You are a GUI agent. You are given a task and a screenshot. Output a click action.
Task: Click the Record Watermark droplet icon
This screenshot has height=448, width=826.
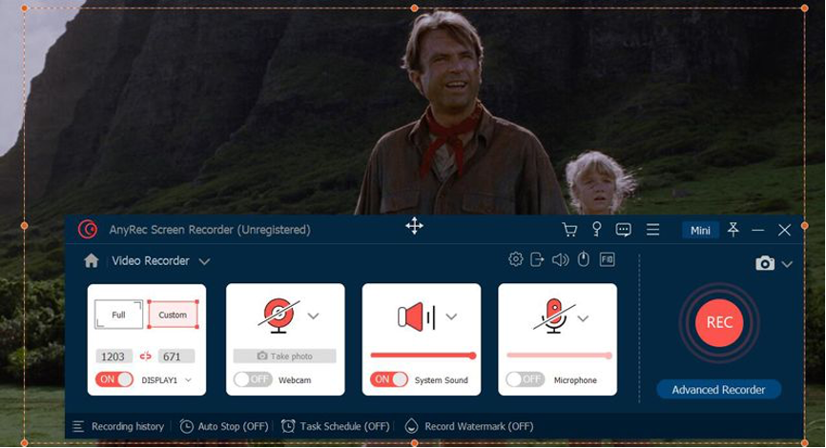click(411, 426)
